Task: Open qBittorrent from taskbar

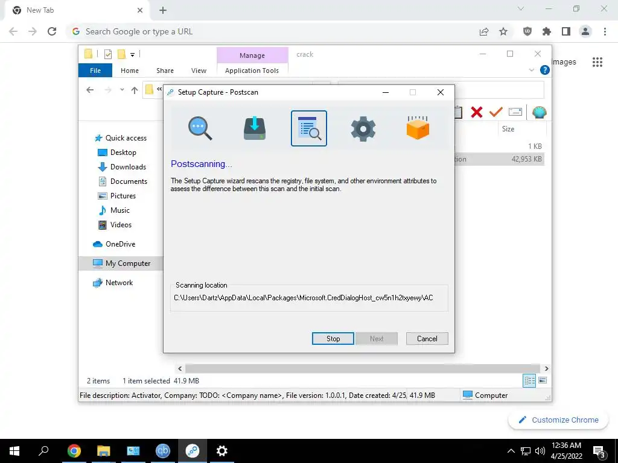Action: pos(163,451)
